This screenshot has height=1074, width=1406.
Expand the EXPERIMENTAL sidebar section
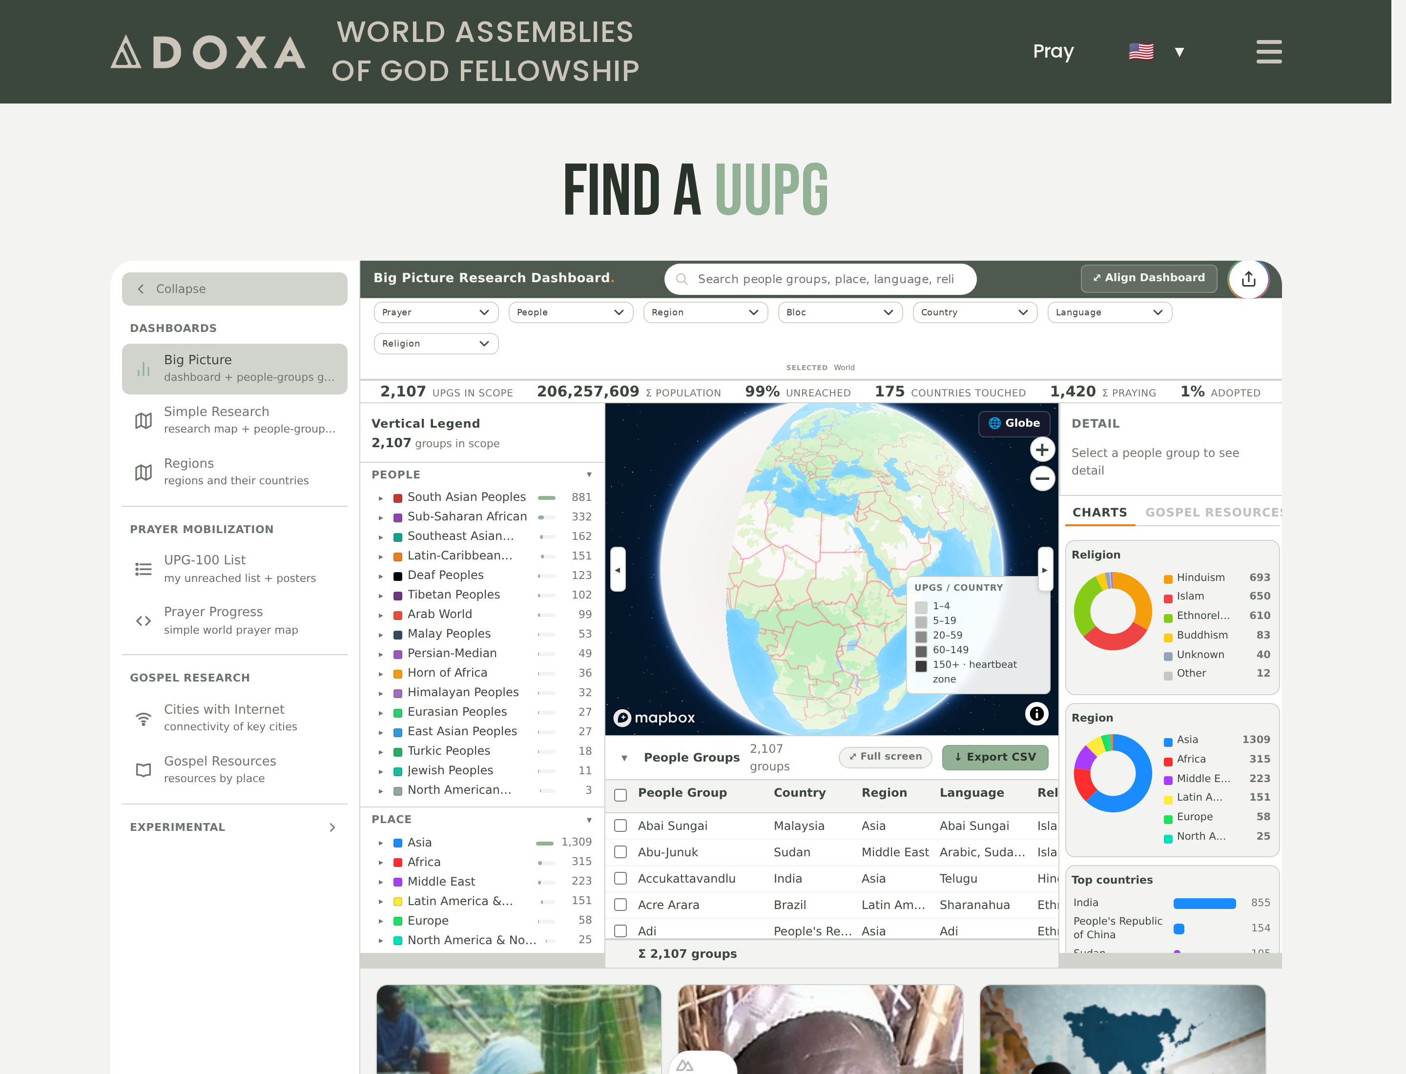[235, 826]
